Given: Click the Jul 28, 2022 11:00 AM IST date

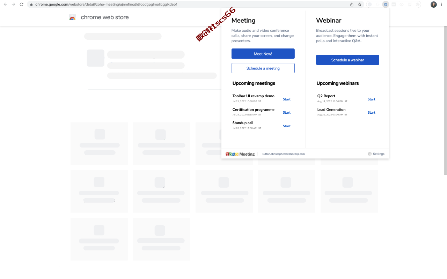Looking at the screenshot, I should click(247, 128).
